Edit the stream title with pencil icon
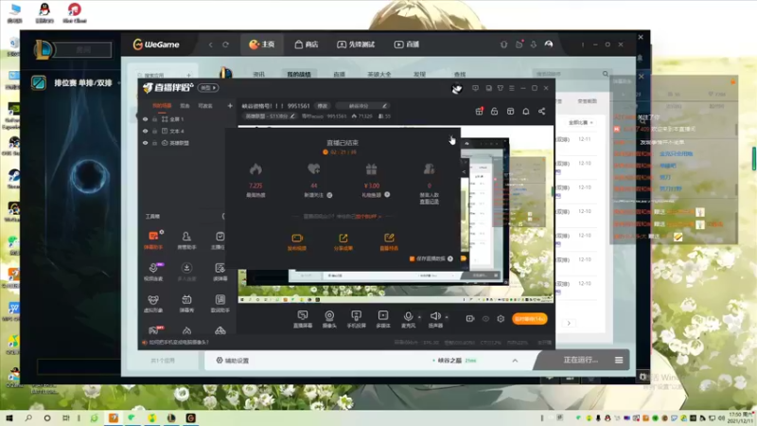This screenshot has height=426, width=757. point(384,106)
